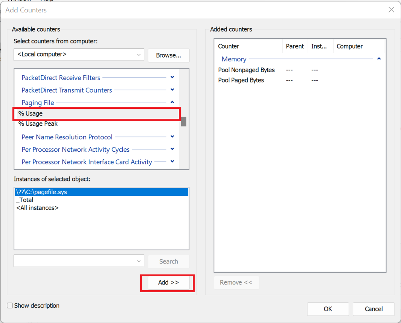This screenshot has width=401, height=323.
Task: Expand Per Processor Network Interface Card Activity
Action: [172, 162]
